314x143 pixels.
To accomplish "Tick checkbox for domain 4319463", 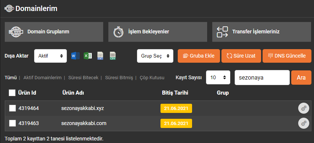I will coord(12,123).
